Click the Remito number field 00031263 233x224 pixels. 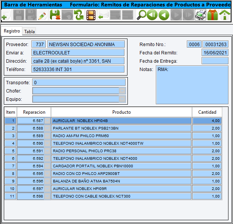coord(216,44)
